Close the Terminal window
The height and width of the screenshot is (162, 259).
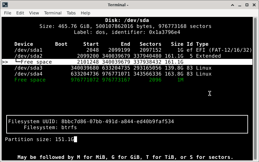tap(254, 5)
